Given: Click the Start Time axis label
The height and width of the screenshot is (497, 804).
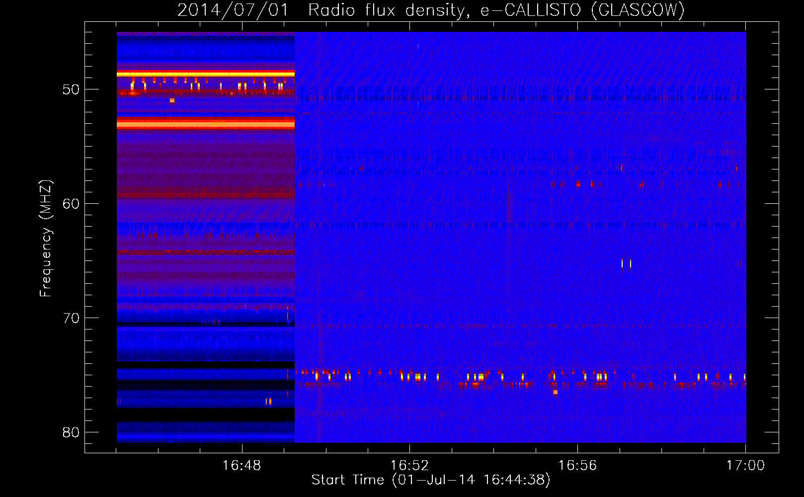Looking at the screenshot, I should 431,480.
